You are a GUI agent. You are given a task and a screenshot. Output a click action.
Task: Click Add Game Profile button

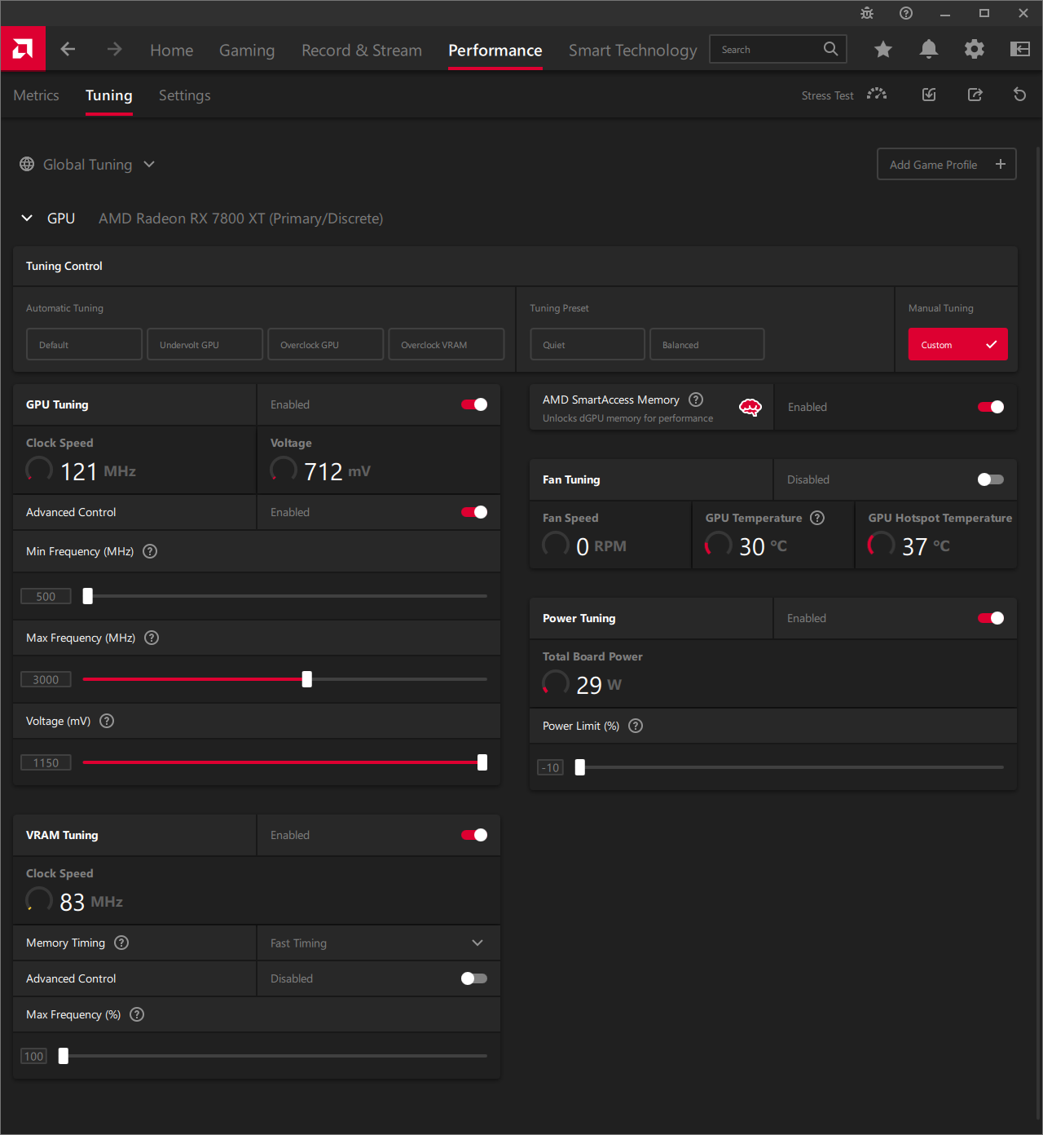947,164
